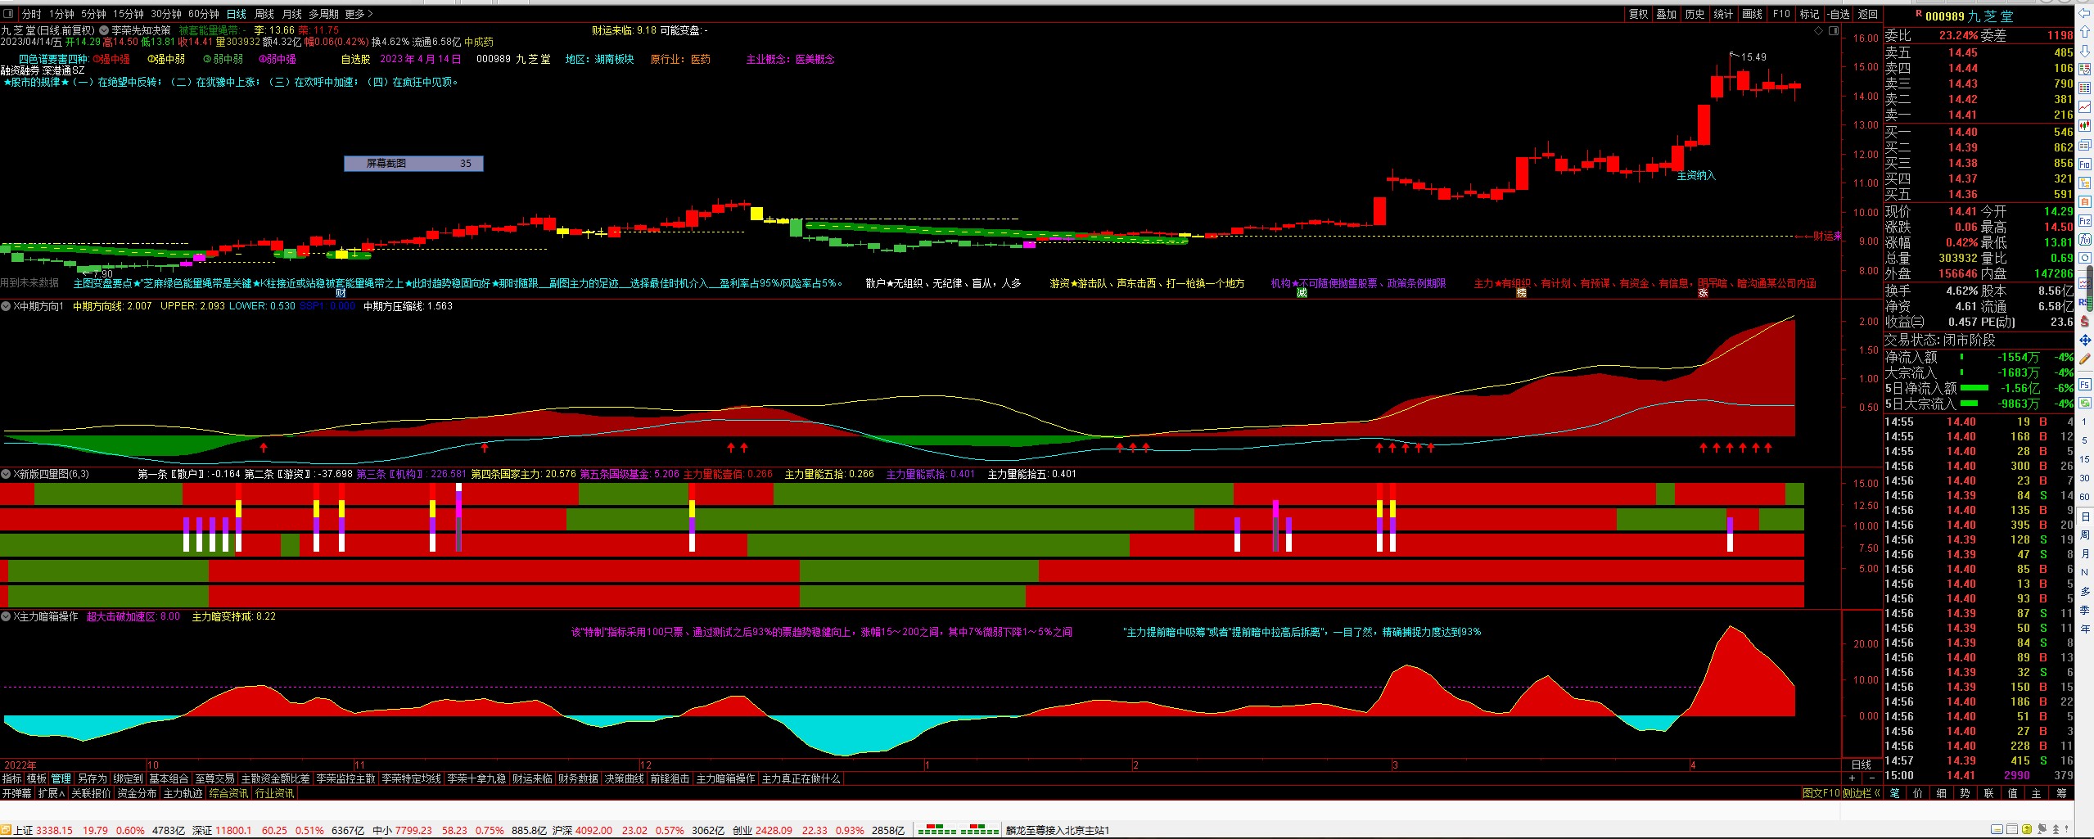
Task: Click the F12 trading icon in right toolbar
Action: click(2085, 222)
